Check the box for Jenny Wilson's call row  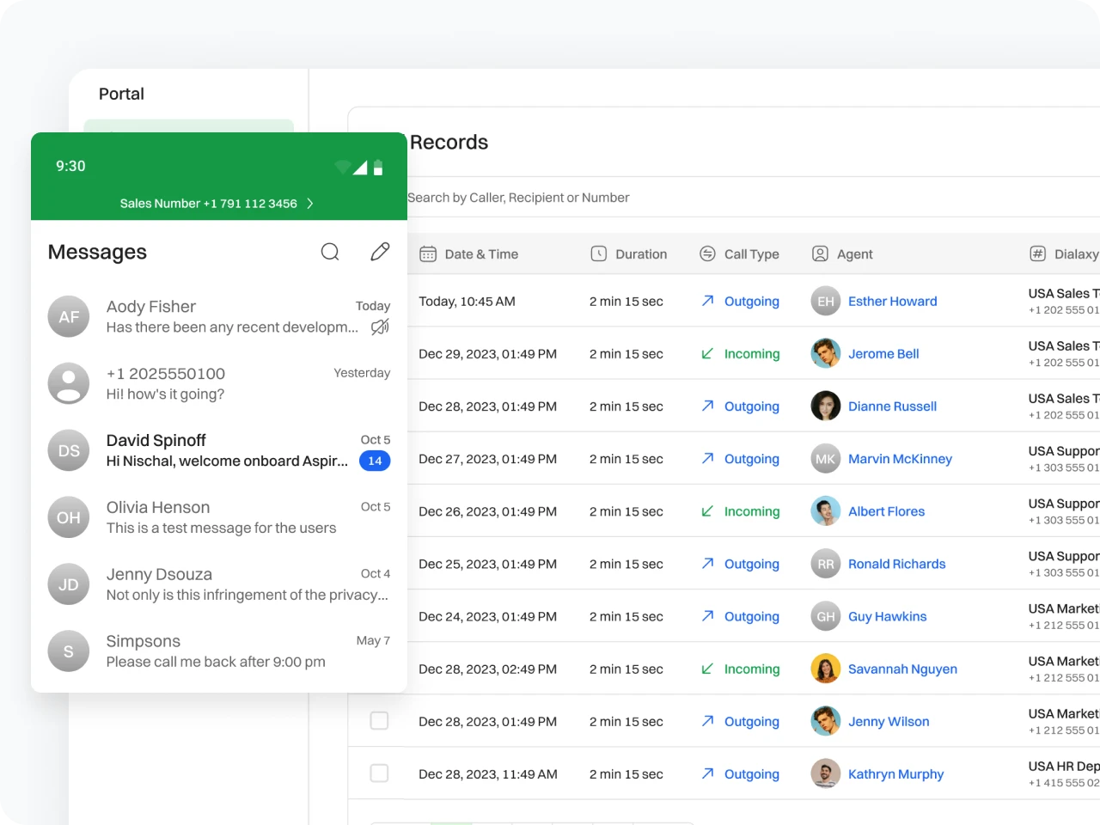(379, 721)
